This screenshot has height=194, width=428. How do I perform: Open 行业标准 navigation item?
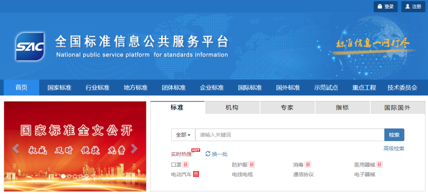click(97, 88)
